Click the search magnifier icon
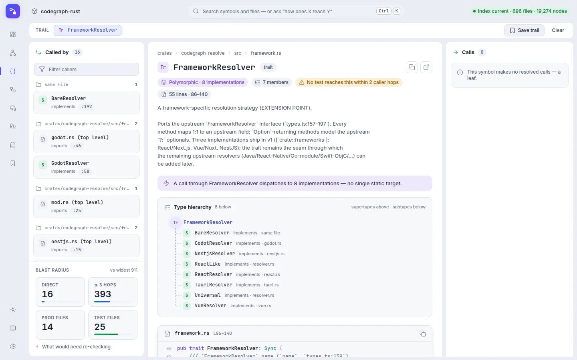 pyautogui.click(x=196, y=11)
